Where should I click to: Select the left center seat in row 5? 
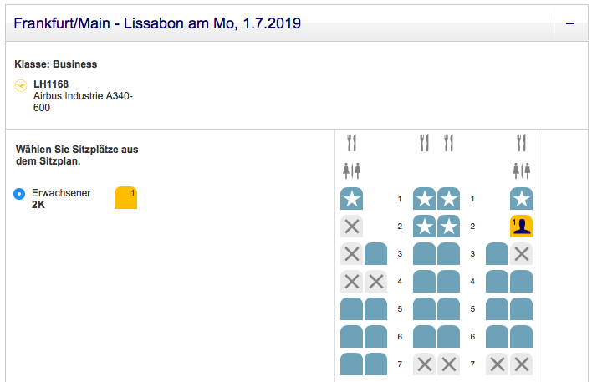click(424, 308)
